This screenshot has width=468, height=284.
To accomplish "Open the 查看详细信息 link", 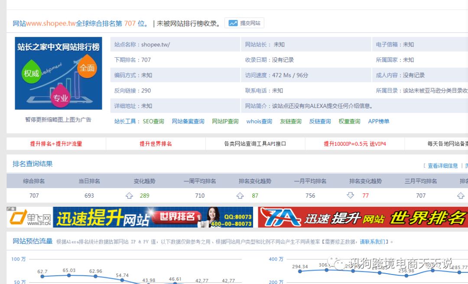I will (x=443, y=166).
